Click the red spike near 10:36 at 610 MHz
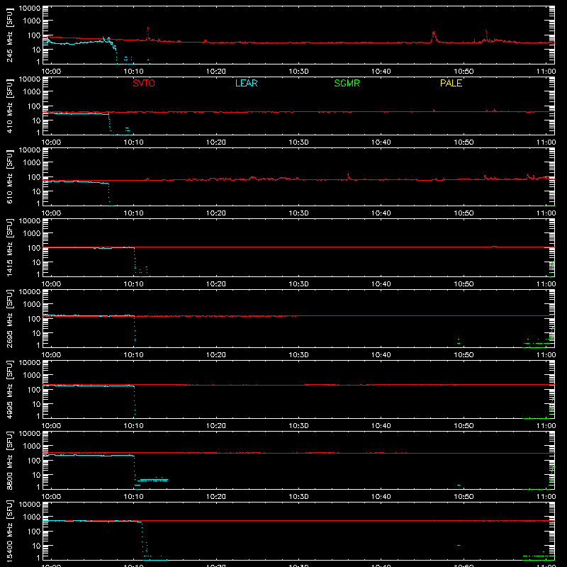Screen dimensions: 567x567 [x=348, y=176]
